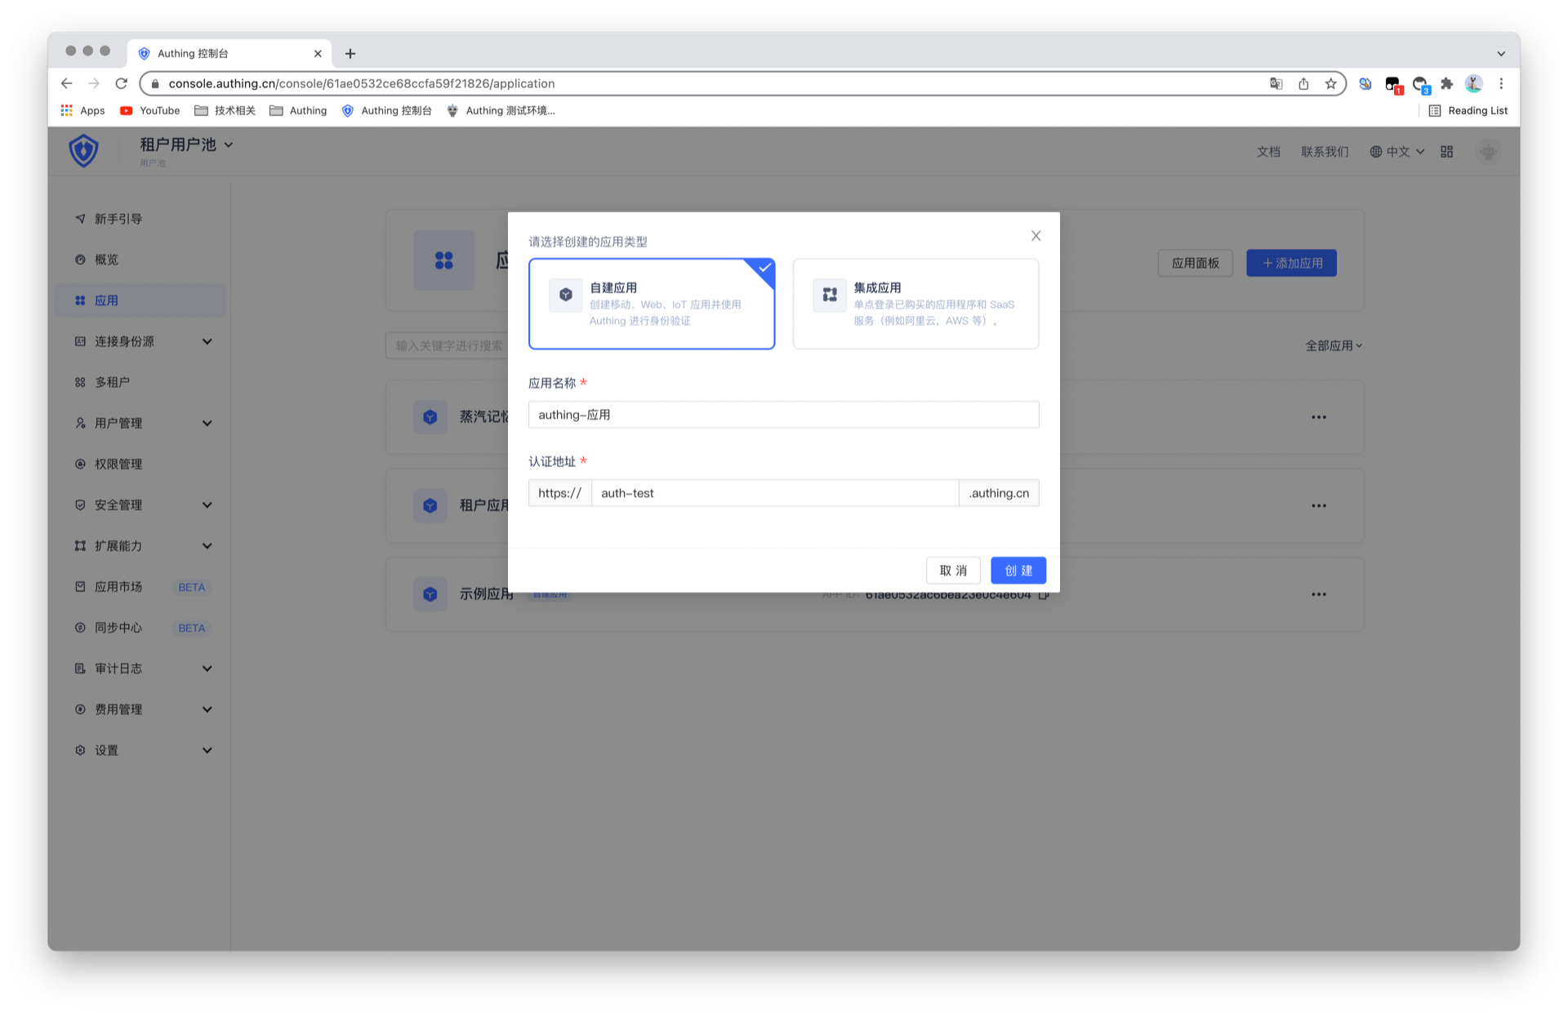This screenshot has width=1568, height=1014.
Task: Open the browser extensions puzzle icon
Action: pyautogui.click(x=1446, y=83)
